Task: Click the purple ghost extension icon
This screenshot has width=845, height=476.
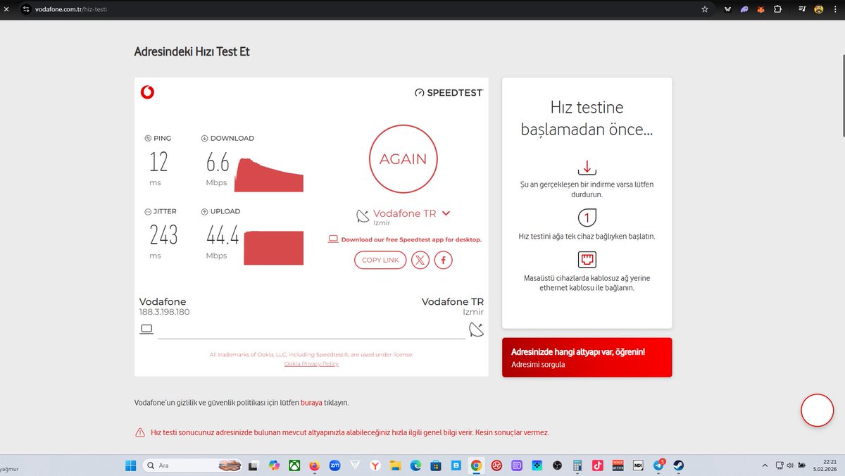Action: point(744,10)
